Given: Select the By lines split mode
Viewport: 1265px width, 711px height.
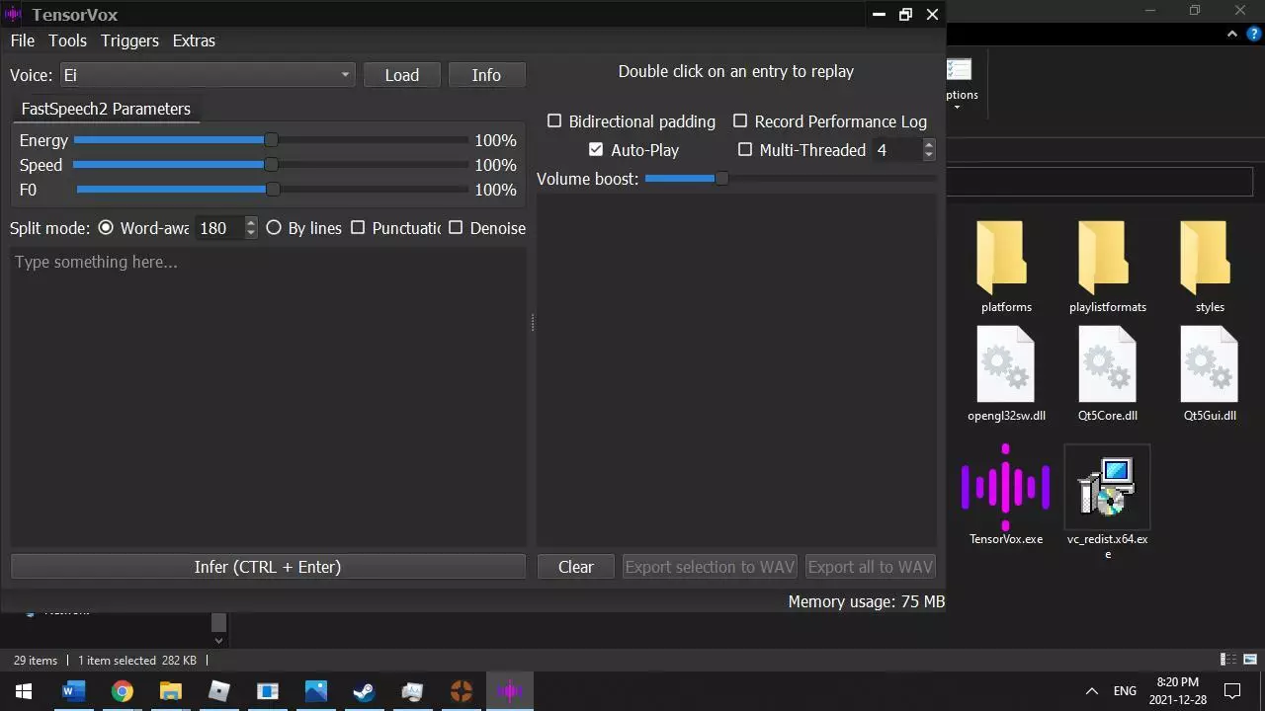Looking at the screenshot, I should [274, 228].
